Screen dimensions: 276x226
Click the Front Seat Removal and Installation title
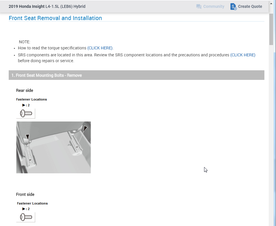[x=55, y=18]
